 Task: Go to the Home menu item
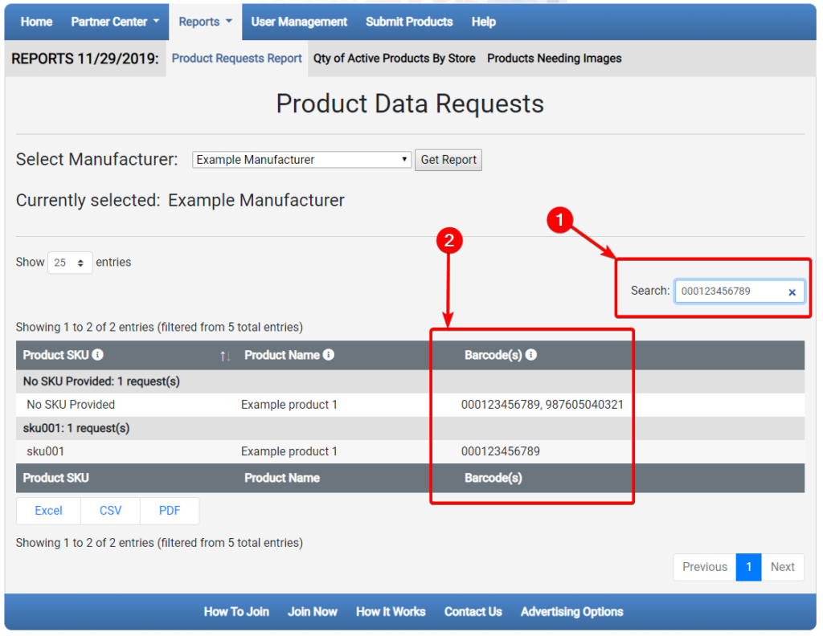click(x=37, y=22)
